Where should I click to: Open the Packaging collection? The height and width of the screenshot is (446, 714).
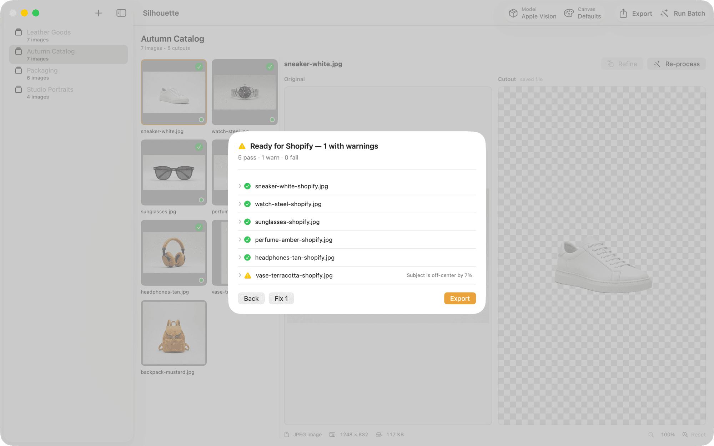coord(68,74)
